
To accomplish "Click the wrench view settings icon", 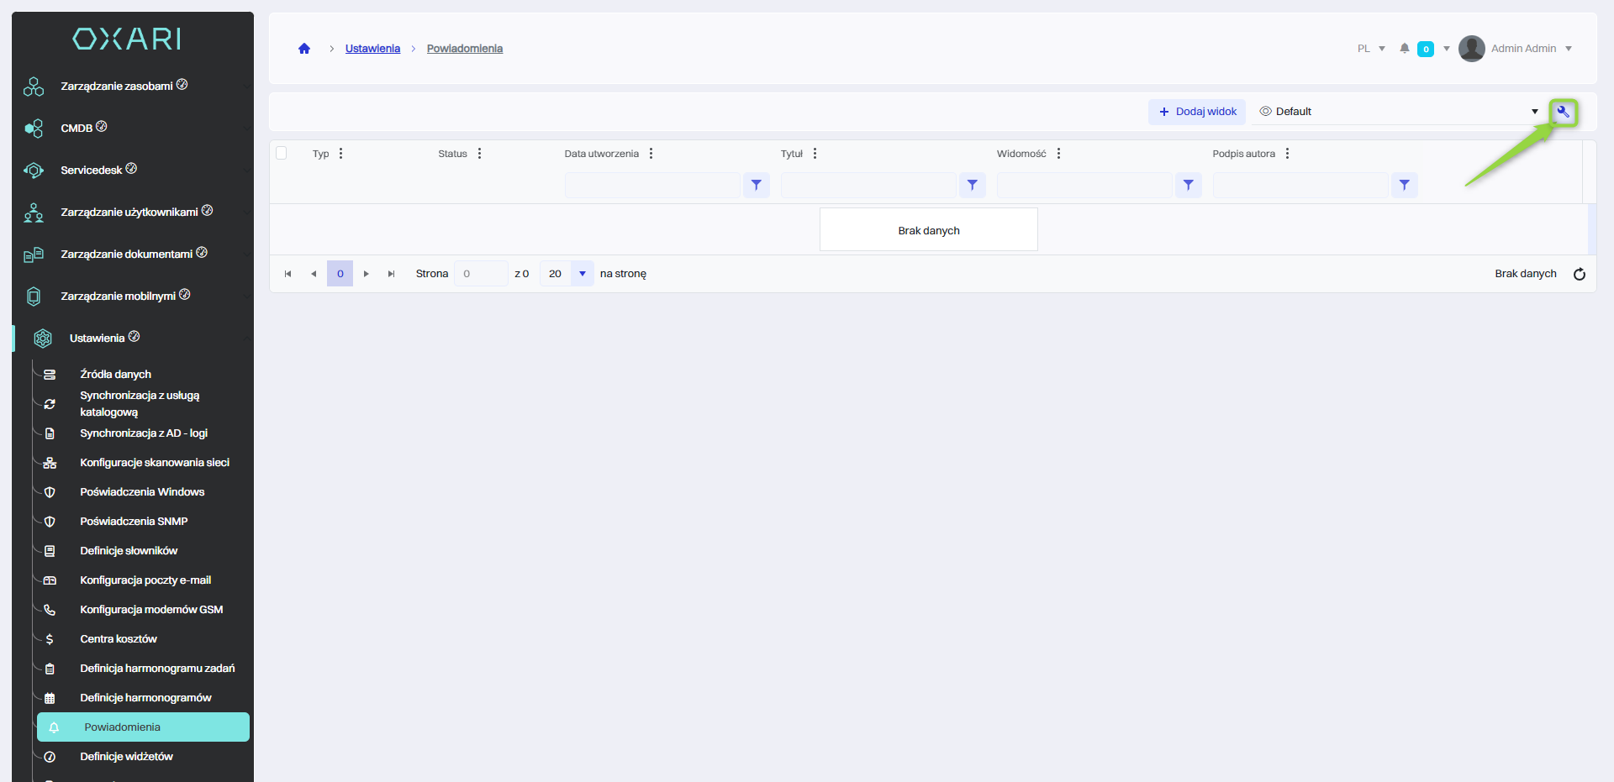I will tap(1563, 112).
